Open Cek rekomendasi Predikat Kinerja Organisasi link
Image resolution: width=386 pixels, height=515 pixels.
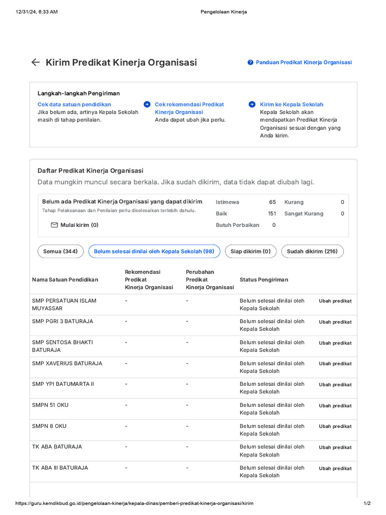[189, 108]
